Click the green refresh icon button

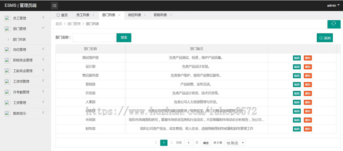tap(334, 24)
